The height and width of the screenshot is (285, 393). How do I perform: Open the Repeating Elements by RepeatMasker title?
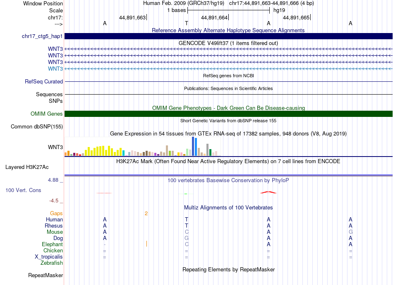[228, 269]
